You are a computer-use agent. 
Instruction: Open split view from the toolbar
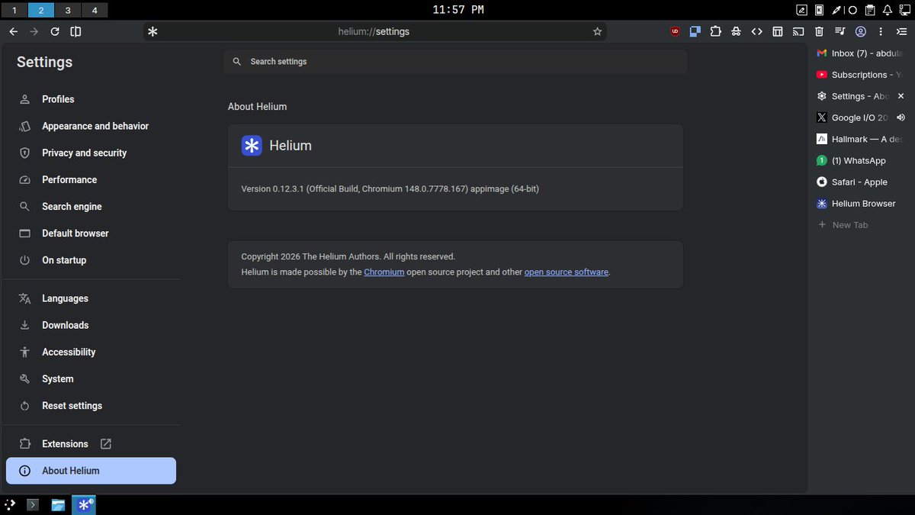coord(75,31)
